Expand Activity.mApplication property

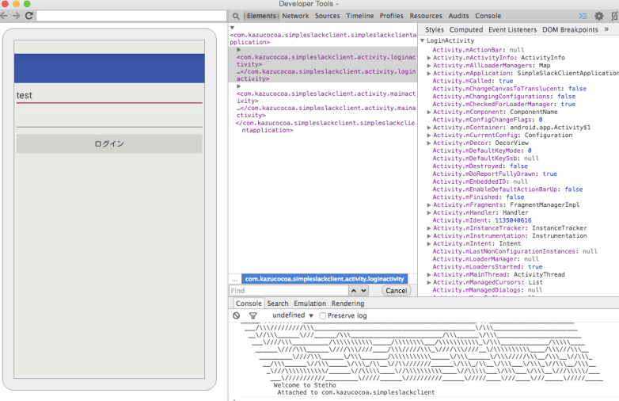(429, 73)
